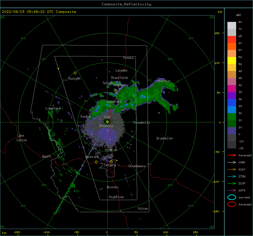Select the pink 42-45 dBZ swatch
253x236 pixels.
pos(232,81)
